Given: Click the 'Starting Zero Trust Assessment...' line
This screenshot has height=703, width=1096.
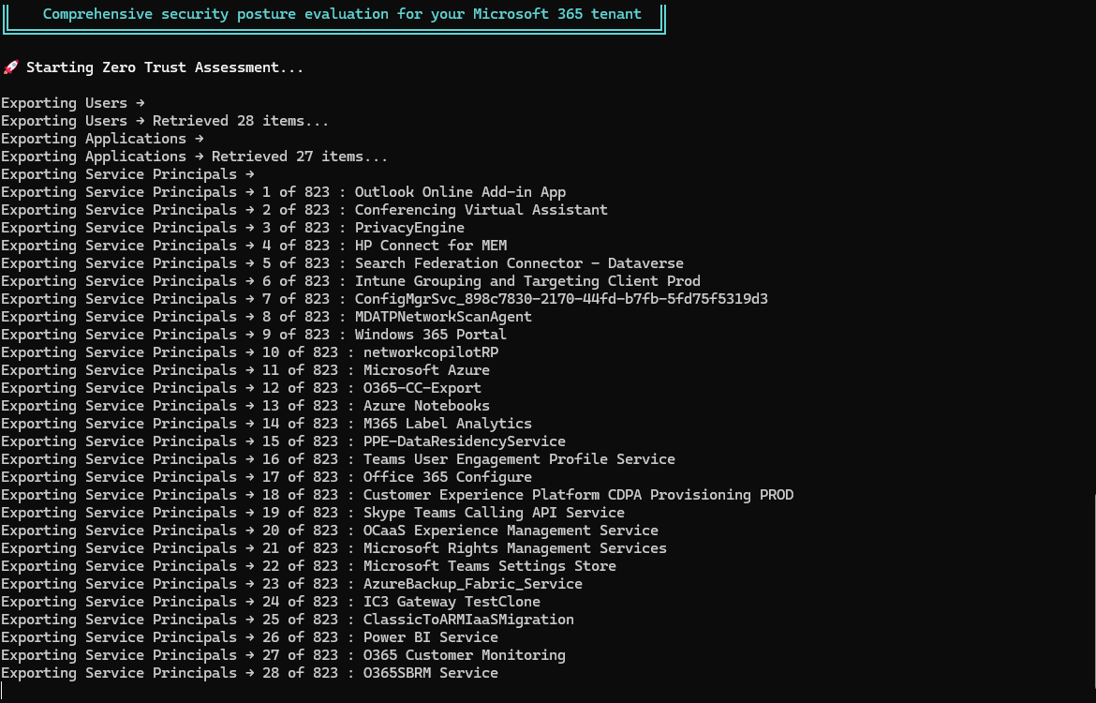Looking at the screenshot, I should (165, 67).
